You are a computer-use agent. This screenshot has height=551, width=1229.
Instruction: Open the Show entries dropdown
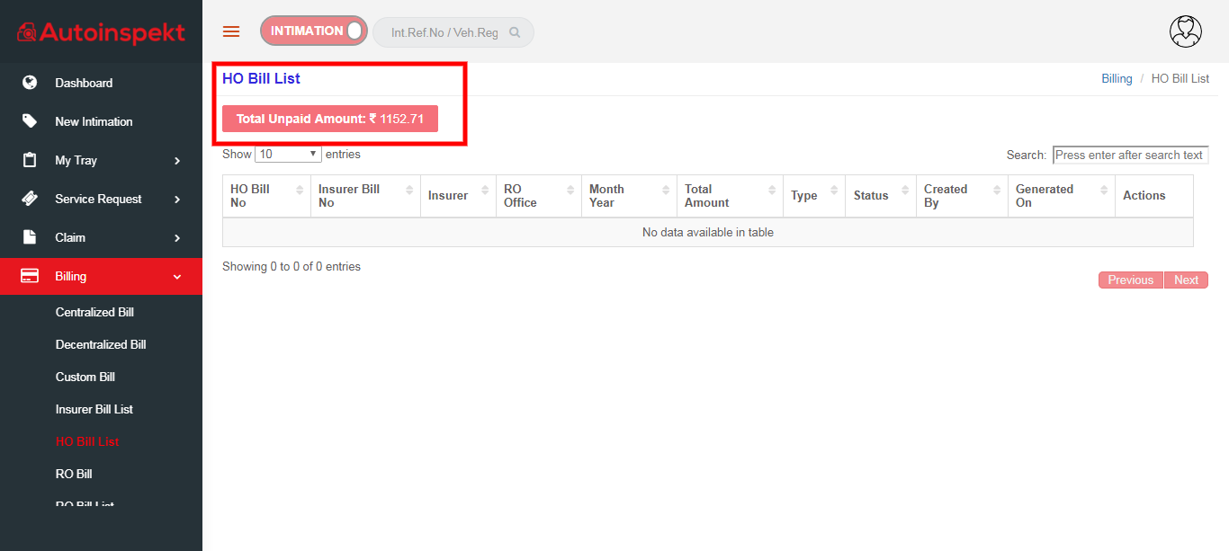click(288, 155)
